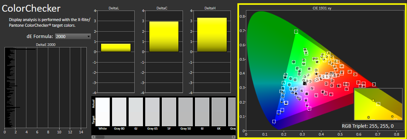Viewport: 407px width, 139px height.
Task: Select the White color swatch
Action: 103,112
